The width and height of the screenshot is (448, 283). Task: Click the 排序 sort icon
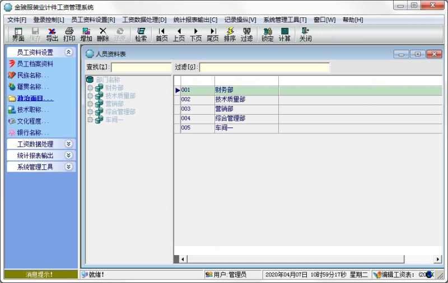(230, 35)
